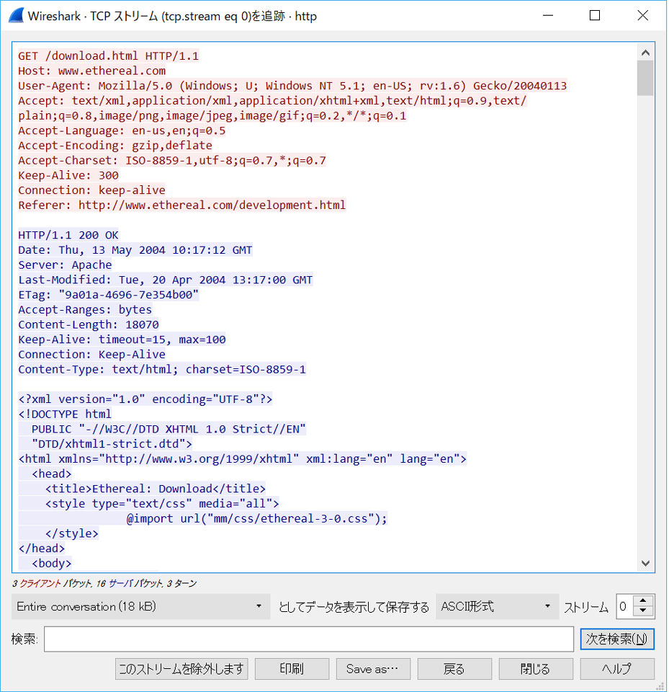Click the Referer header line
Screen dimensions: 669x692
pyautogui.click(x=182, y=205)
